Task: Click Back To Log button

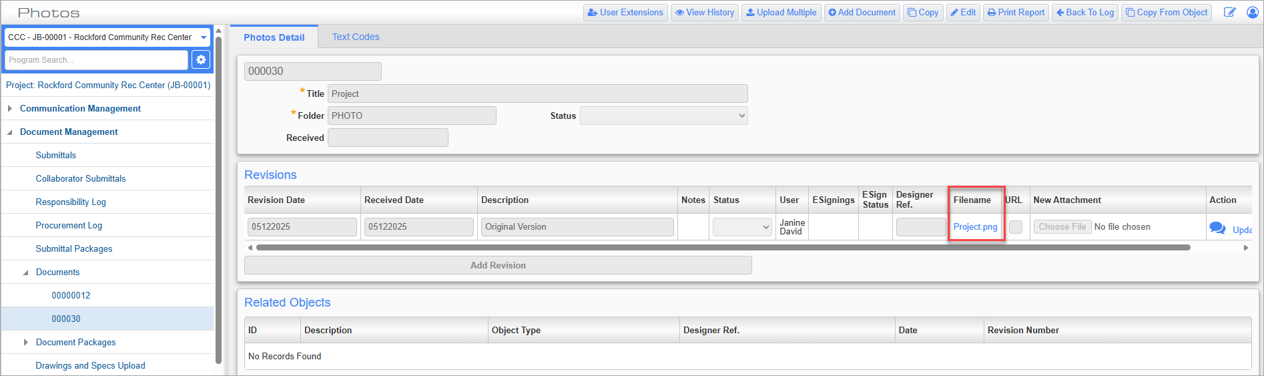Action: [1085, 13]
